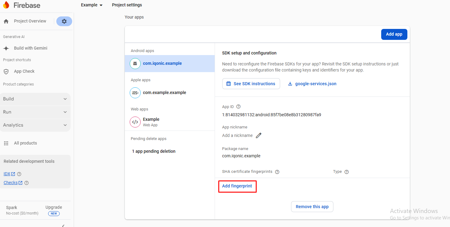Download google-services.json
This screenshot has width=450, height=227.
pyautogui.click(x=312, y=84)
